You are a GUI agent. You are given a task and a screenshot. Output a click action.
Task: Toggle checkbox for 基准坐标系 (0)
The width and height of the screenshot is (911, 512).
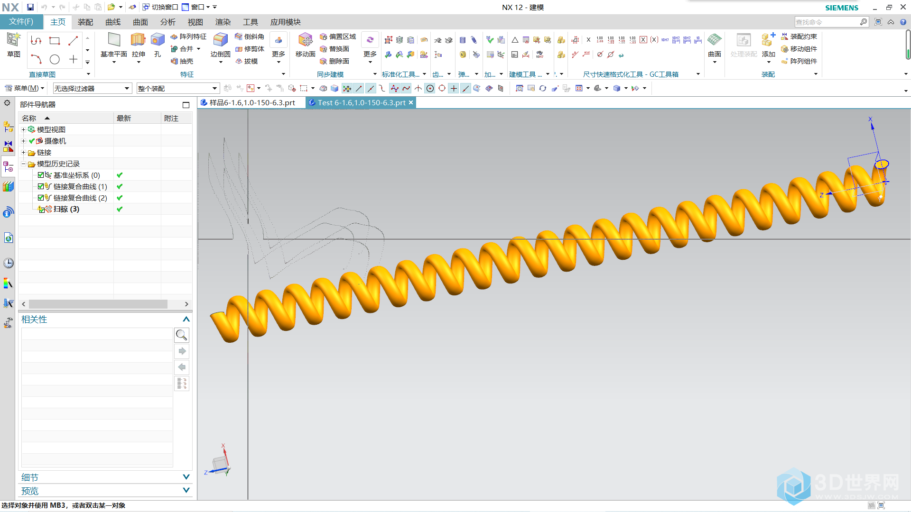coord(41,175)
